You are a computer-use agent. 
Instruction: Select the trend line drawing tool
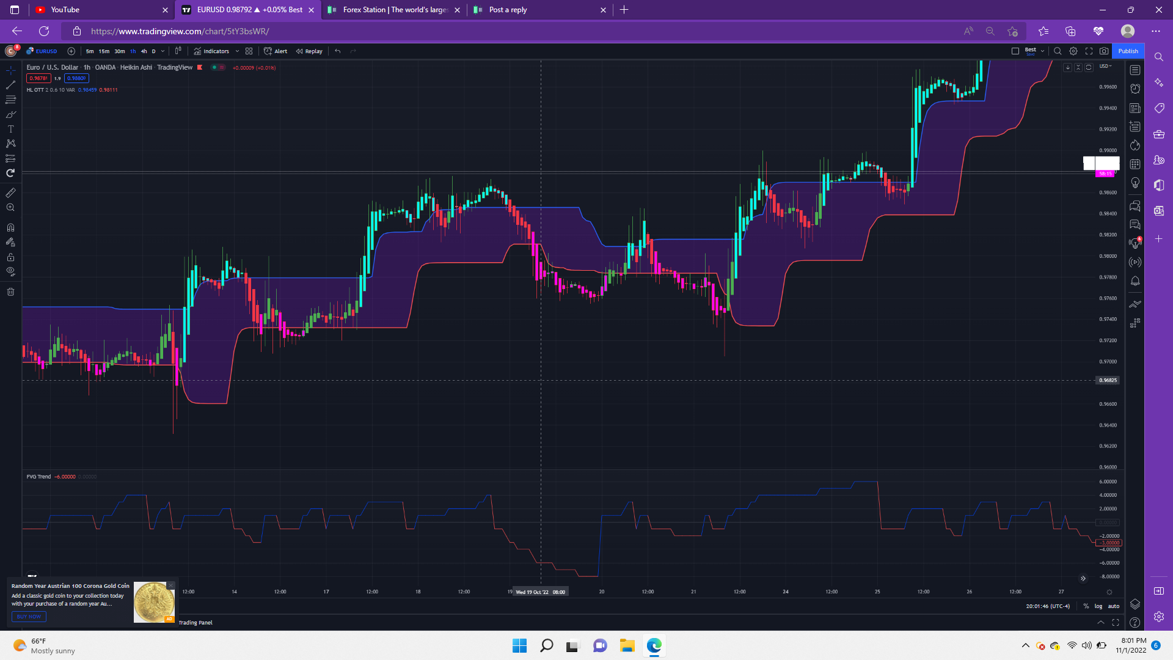tap(10, 85)
